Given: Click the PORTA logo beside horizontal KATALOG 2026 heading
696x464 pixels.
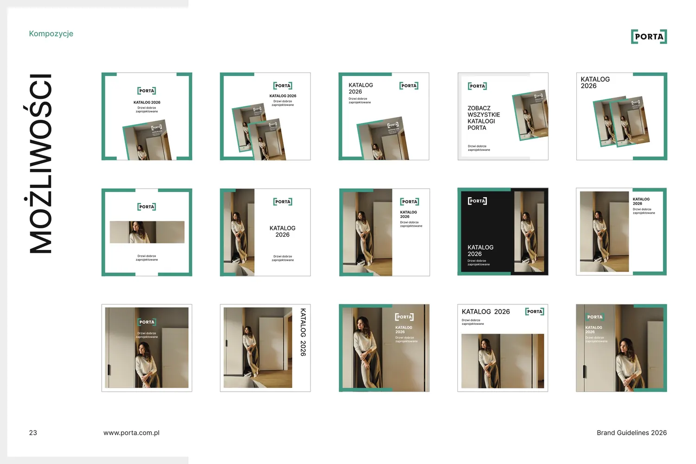Looking at the screenshot, I should coord(535,312).
